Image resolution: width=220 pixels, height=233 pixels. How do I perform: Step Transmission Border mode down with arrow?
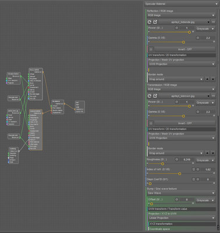tap(213, 153)
